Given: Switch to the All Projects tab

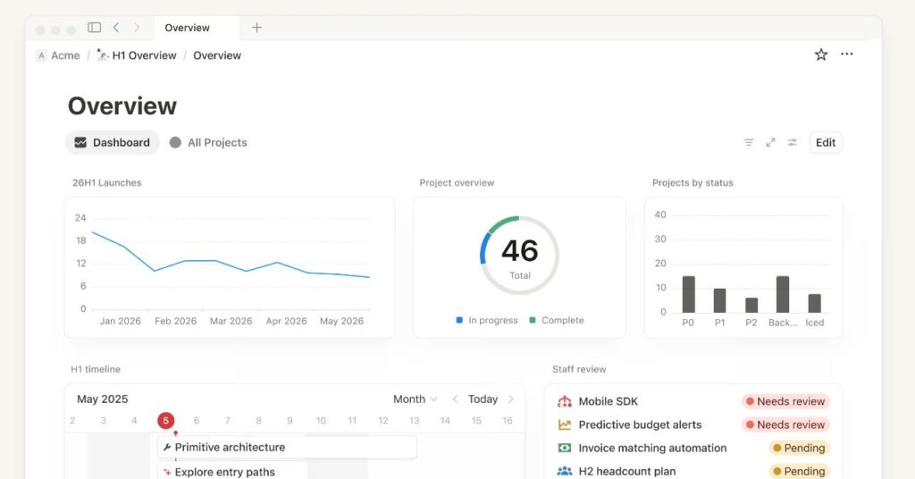Looking at the screenshot, I should click(x=208, y=143).
